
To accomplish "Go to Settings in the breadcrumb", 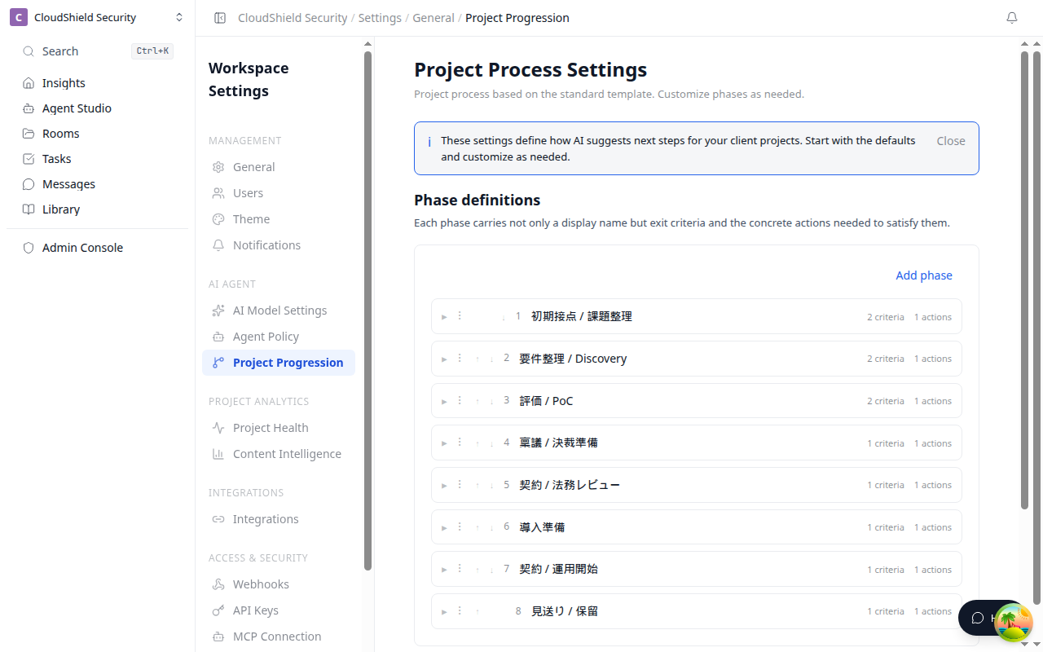I will (x=380, y=18).
